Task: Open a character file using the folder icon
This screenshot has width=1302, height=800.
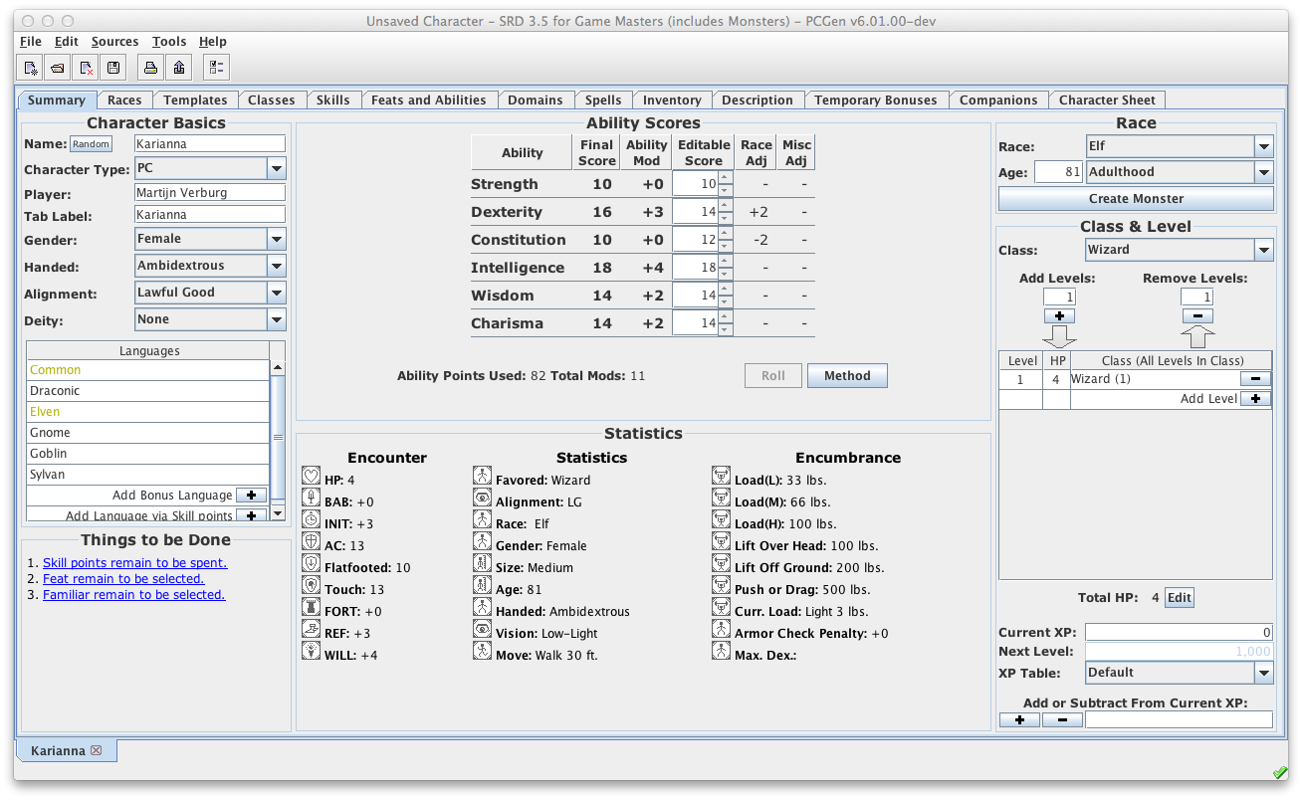Action: (58, 68)
